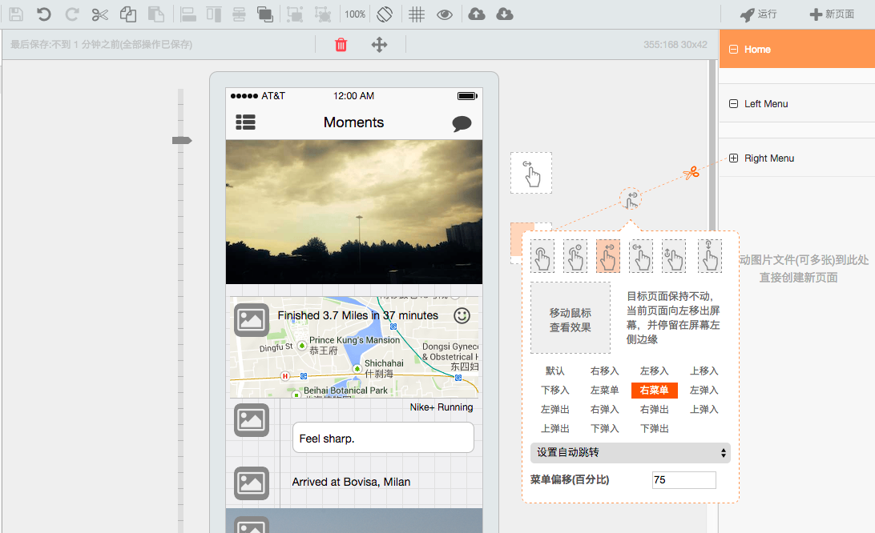The width and height of the screenshot is (875, 533).
Task: Click the red trash delete icon
Action: 341,45
